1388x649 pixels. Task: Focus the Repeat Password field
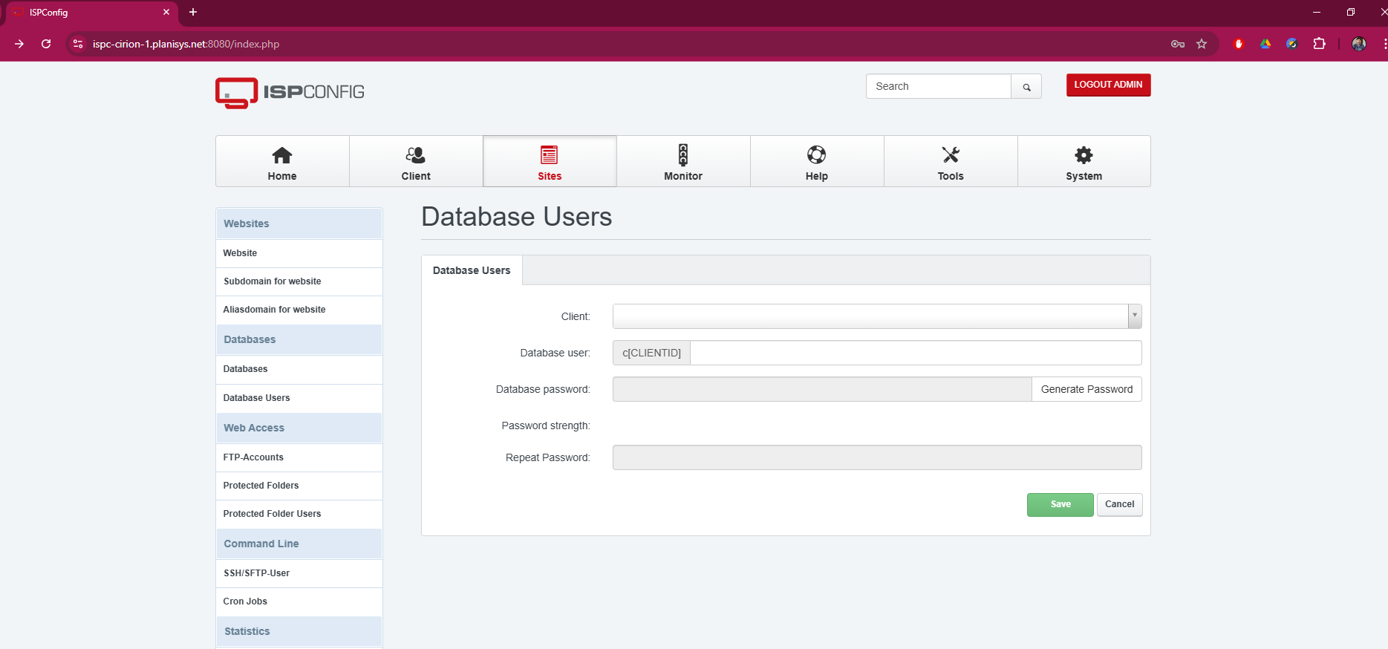pos(877,457)
